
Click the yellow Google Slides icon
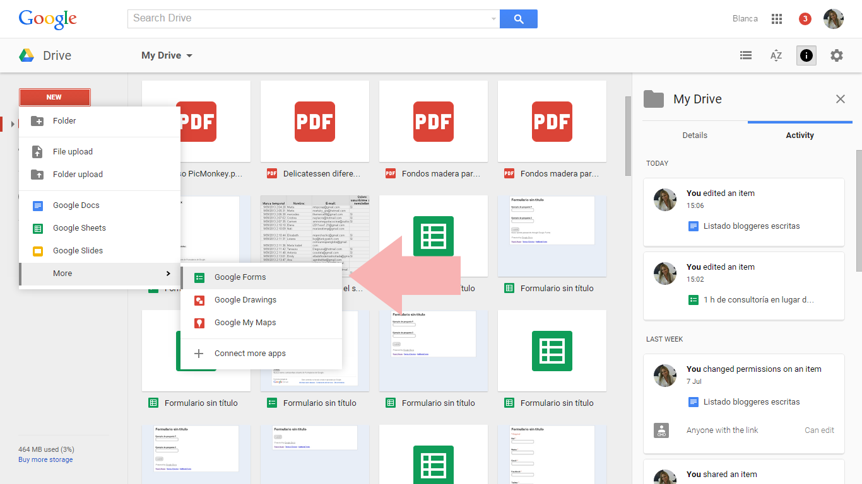38,251
